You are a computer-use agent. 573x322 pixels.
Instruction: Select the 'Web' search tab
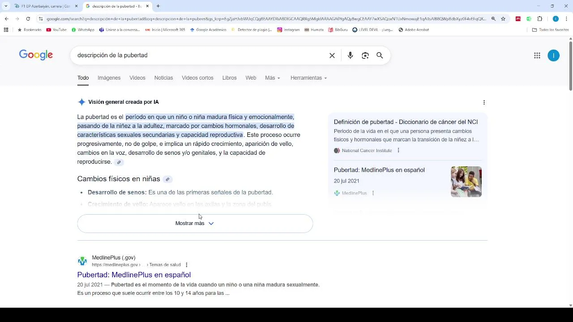(x=251, y=78)
